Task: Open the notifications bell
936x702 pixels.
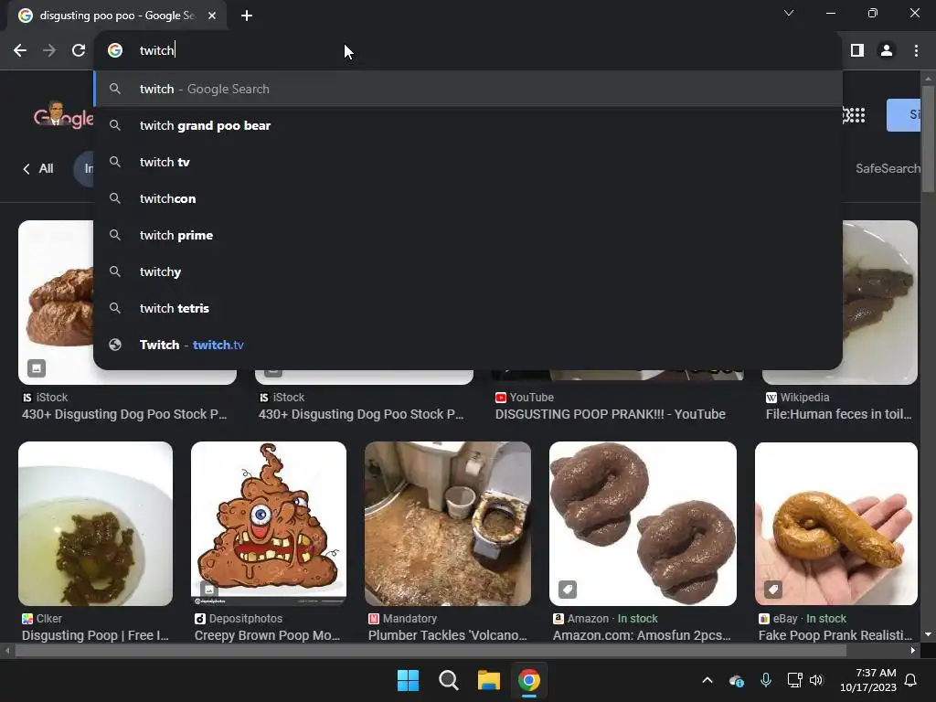Action: click(911, 680)
